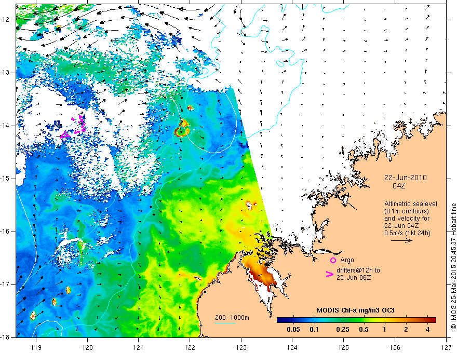Click the magenta drifters arrowhead legend symbol
Viewport: 457px width, 353px height.
(329, 274)
